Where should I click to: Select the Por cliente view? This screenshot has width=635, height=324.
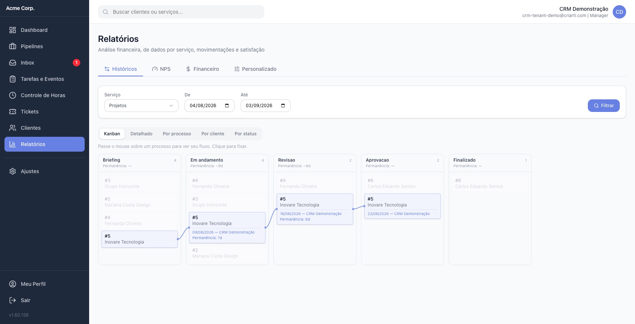213,134
